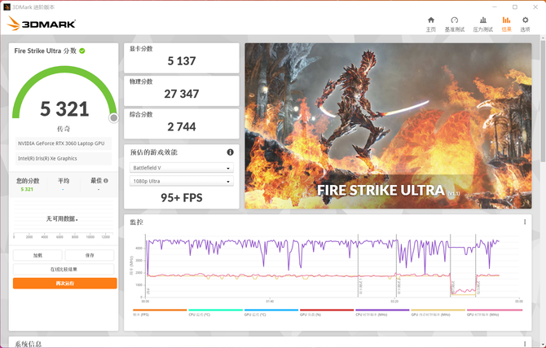The height and width of the screenshot is (348, 546).
Task: Toggle the red GPU load legend series
Action: [327, 312]
